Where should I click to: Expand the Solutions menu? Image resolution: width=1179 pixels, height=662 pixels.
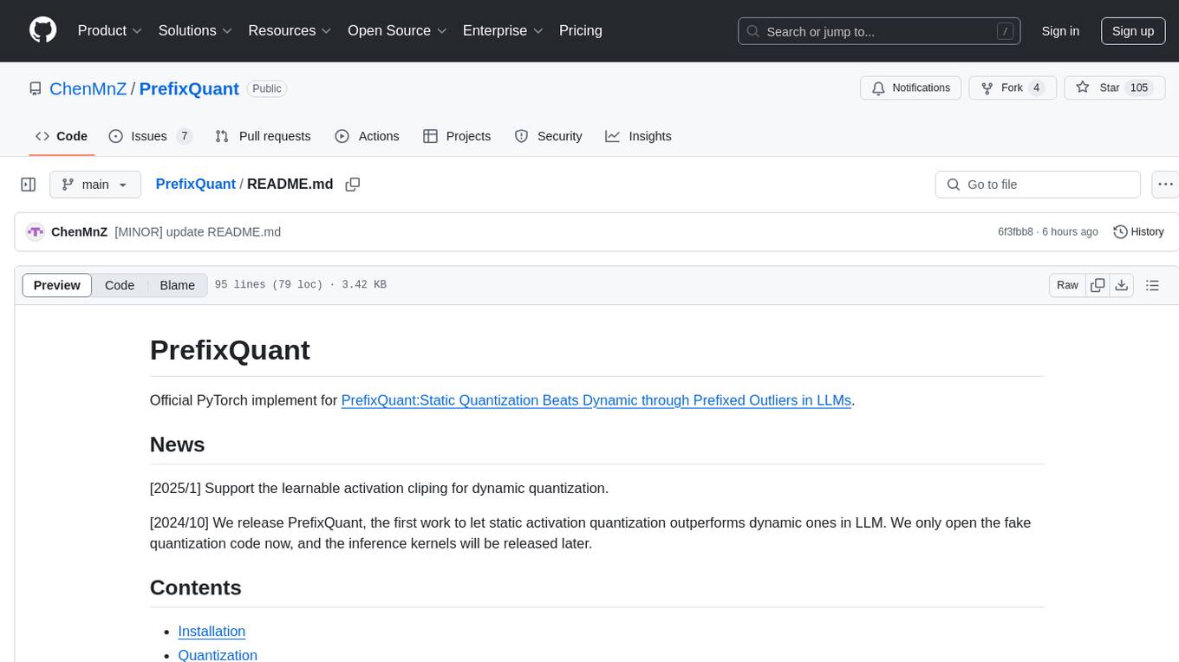pos(196,30)
